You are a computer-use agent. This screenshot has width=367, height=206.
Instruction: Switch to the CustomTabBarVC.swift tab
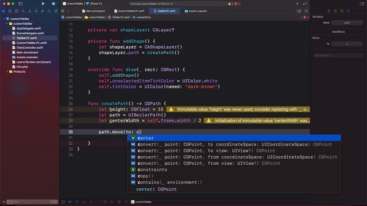pos(129,11)
